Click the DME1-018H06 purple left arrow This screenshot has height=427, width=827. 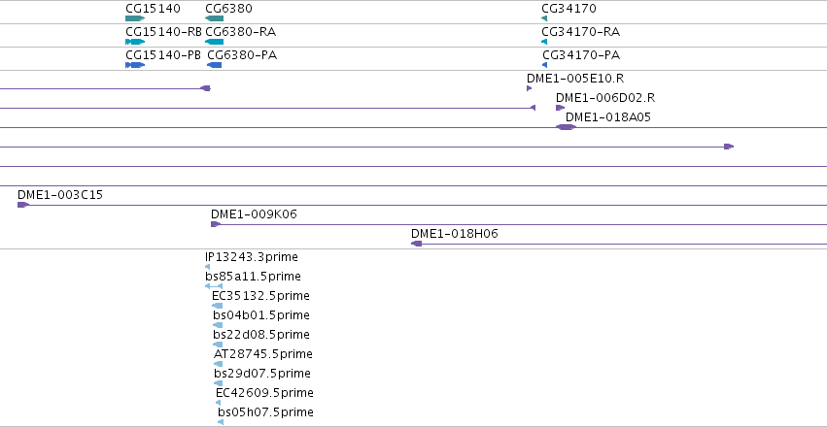click(x=417, y=244)
